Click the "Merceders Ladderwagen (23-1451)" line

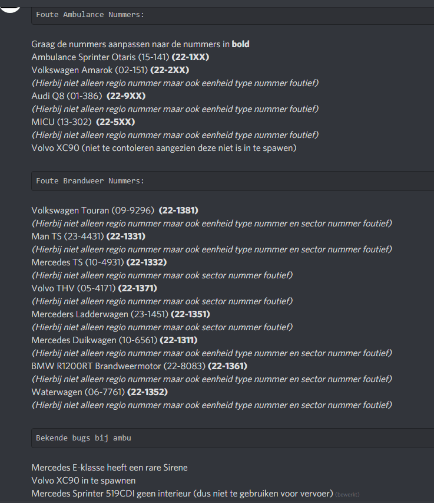(x=100, y=314)
